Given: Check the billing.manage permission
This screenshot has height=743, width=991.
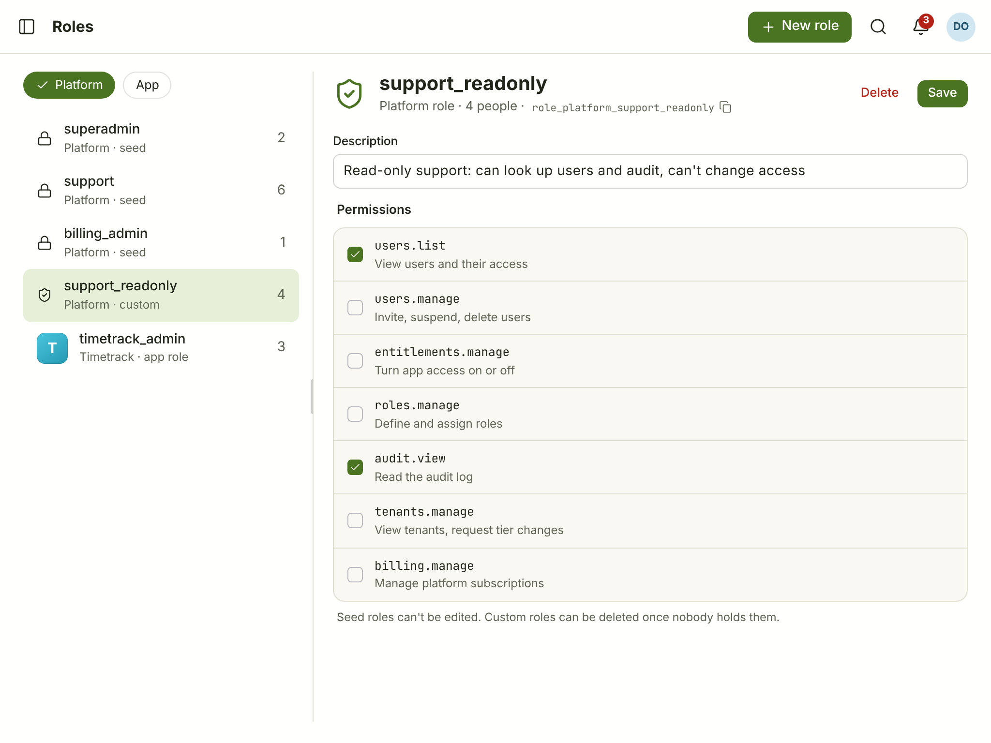Looking at the screenshot, I should [355, 575].
